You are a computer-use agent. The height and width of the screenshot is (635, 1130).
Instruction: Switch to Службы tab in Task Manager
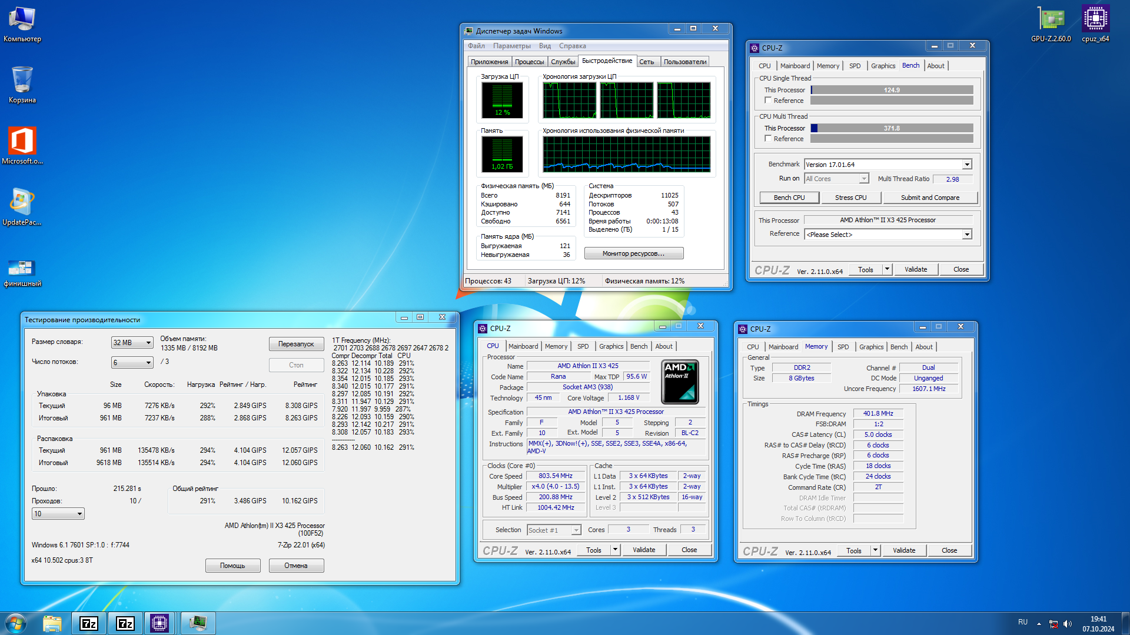[563, 62]
